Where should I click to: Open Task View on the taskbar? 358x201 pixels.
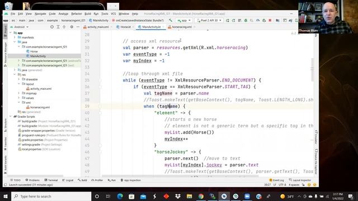[108, 196]
